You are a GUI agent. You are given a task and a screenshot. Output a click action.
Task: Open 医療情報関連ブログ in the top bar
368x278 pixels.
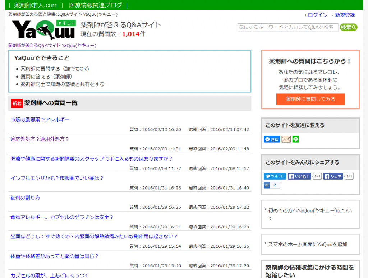[x=96, y=5]
